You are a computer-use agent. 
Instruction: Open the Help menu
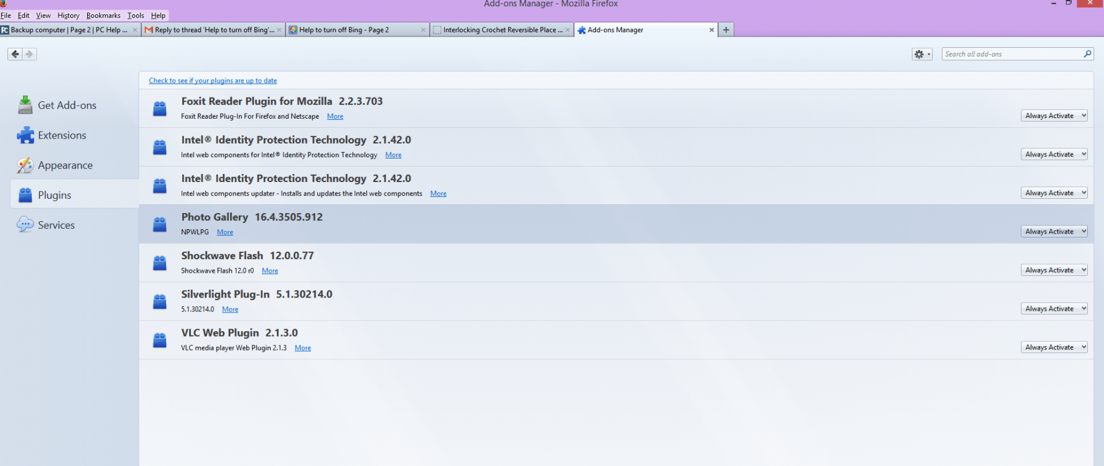158,16
